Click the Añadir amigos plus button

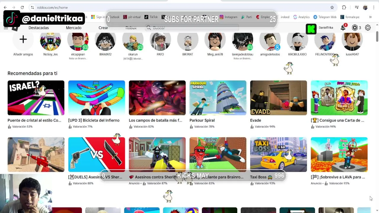coord(23,40)
